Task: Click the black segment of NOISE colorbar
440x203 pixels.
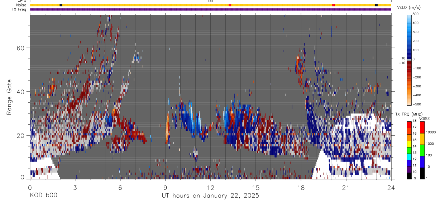Action: 422,173
